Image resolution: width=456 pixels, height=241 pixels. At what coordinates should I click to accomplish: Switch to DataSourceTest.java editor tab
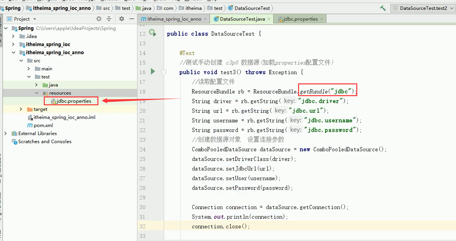point(242,19)
